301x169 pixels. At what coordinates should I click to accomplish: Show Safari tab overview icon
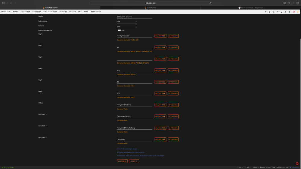coord(298,3)
